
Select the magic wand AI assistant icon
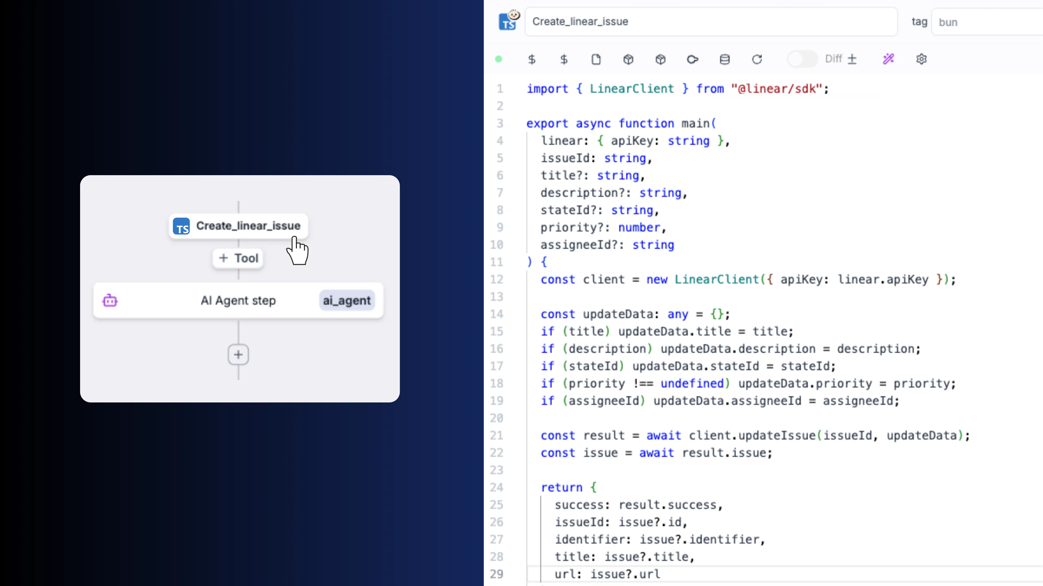[889, 59]
